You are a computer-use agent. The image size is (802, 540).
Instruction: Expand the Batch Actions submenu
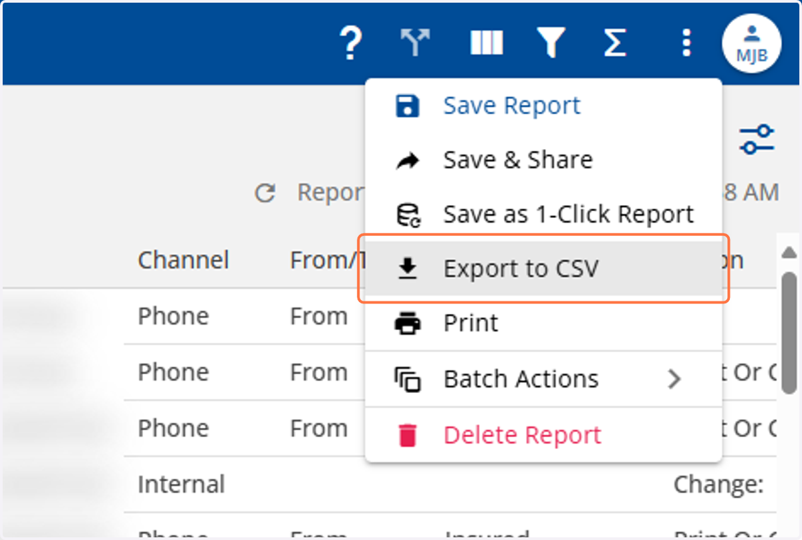543,379
